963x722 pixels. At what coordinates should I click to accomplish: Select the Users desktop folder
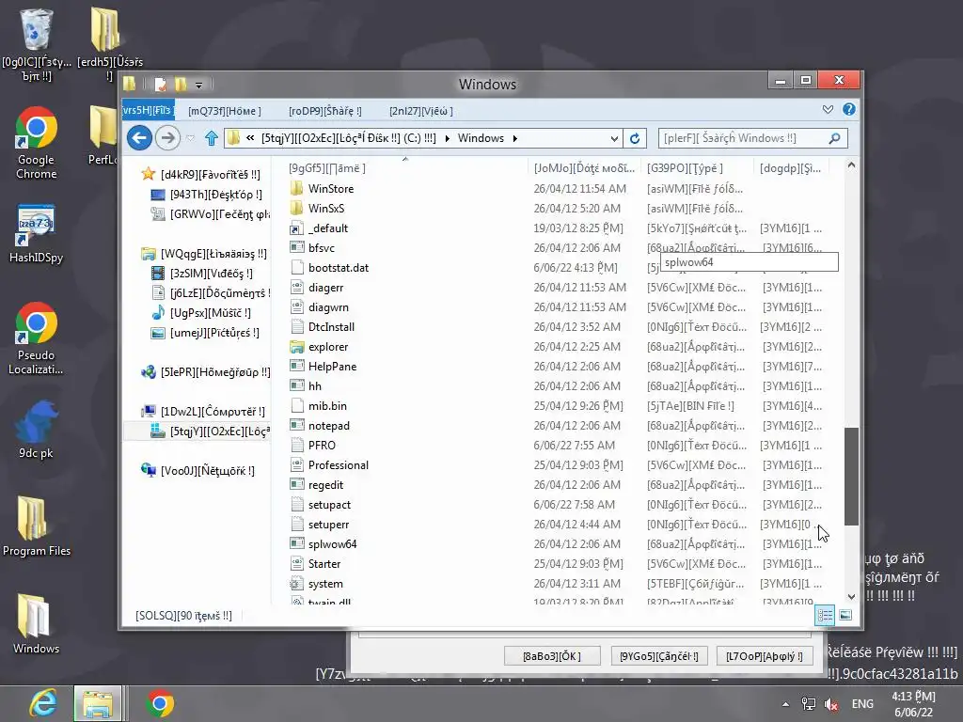(x=109, y=45)
